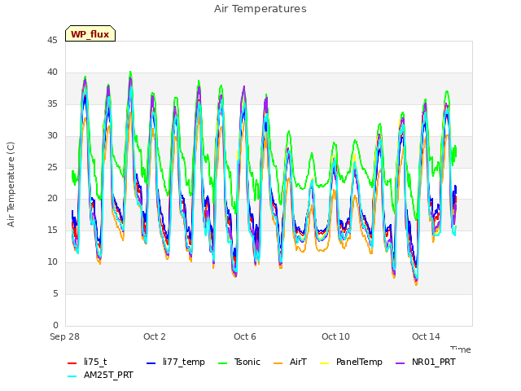The image size is (521, 391).
Task: Click the cyan AM25T_PRT legend color marker
Action: pos(72,376)
